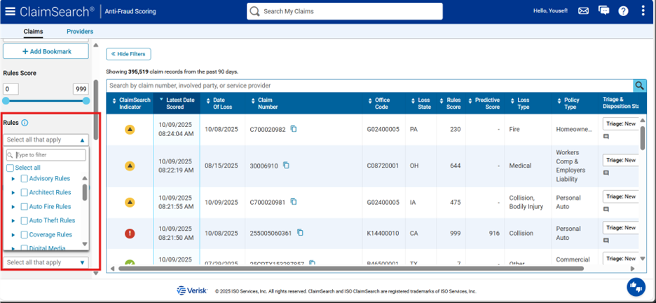Expand the Auto Fire Rules tree node

pos(13,207)
